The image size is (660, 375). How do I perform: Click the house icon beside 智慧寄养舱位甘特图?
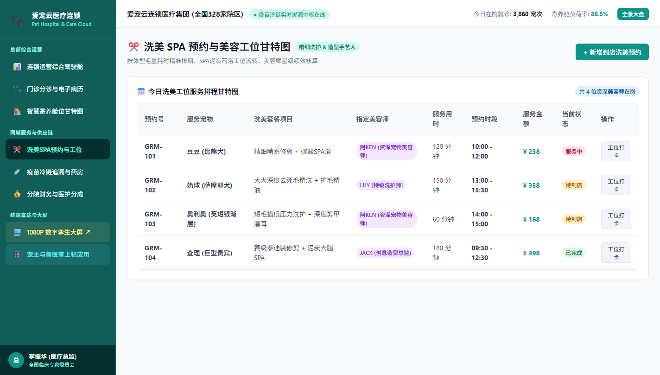pyautogui.click(x=17, y=111)
